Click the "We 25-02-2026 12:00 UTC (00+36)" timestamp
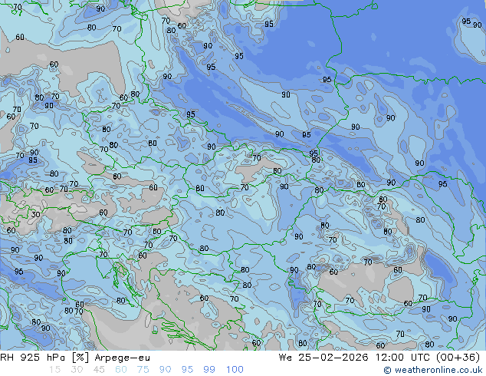The width and height of the screenshot is (486, 376). [379, 358]
